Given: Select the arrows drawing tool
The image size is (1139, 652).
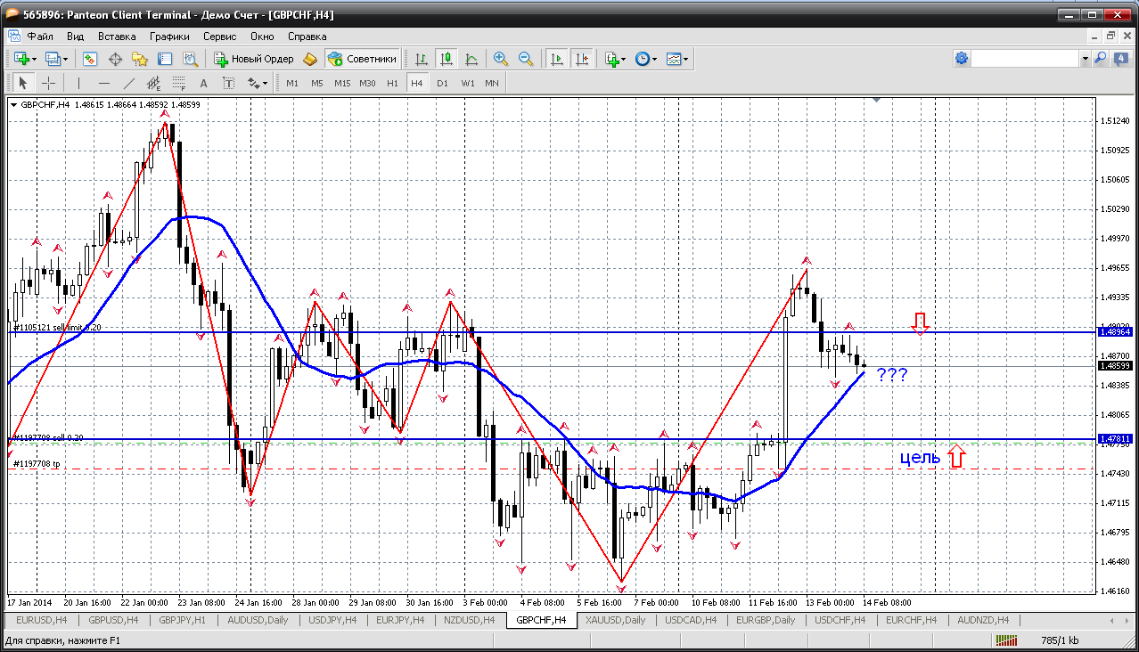Looking at the screenshot, I should pyautogui.click(x=253, y=83).
